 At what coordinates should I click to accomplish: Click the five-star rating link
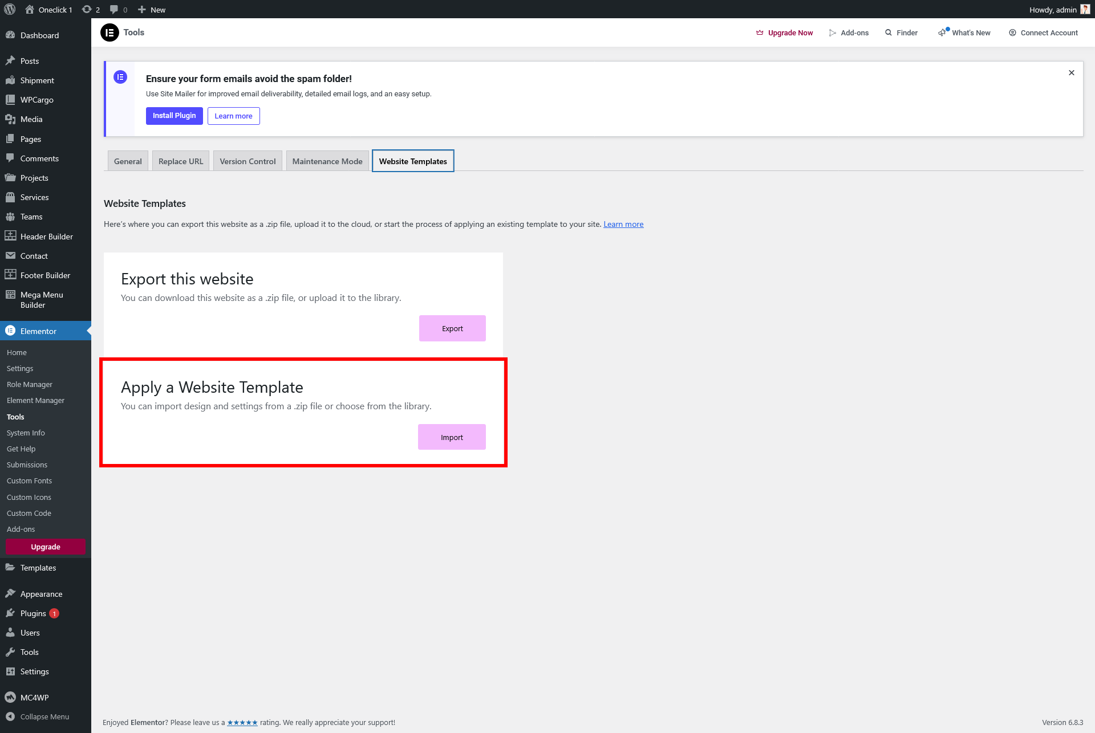pyautogui.click(x=242, y=722)
